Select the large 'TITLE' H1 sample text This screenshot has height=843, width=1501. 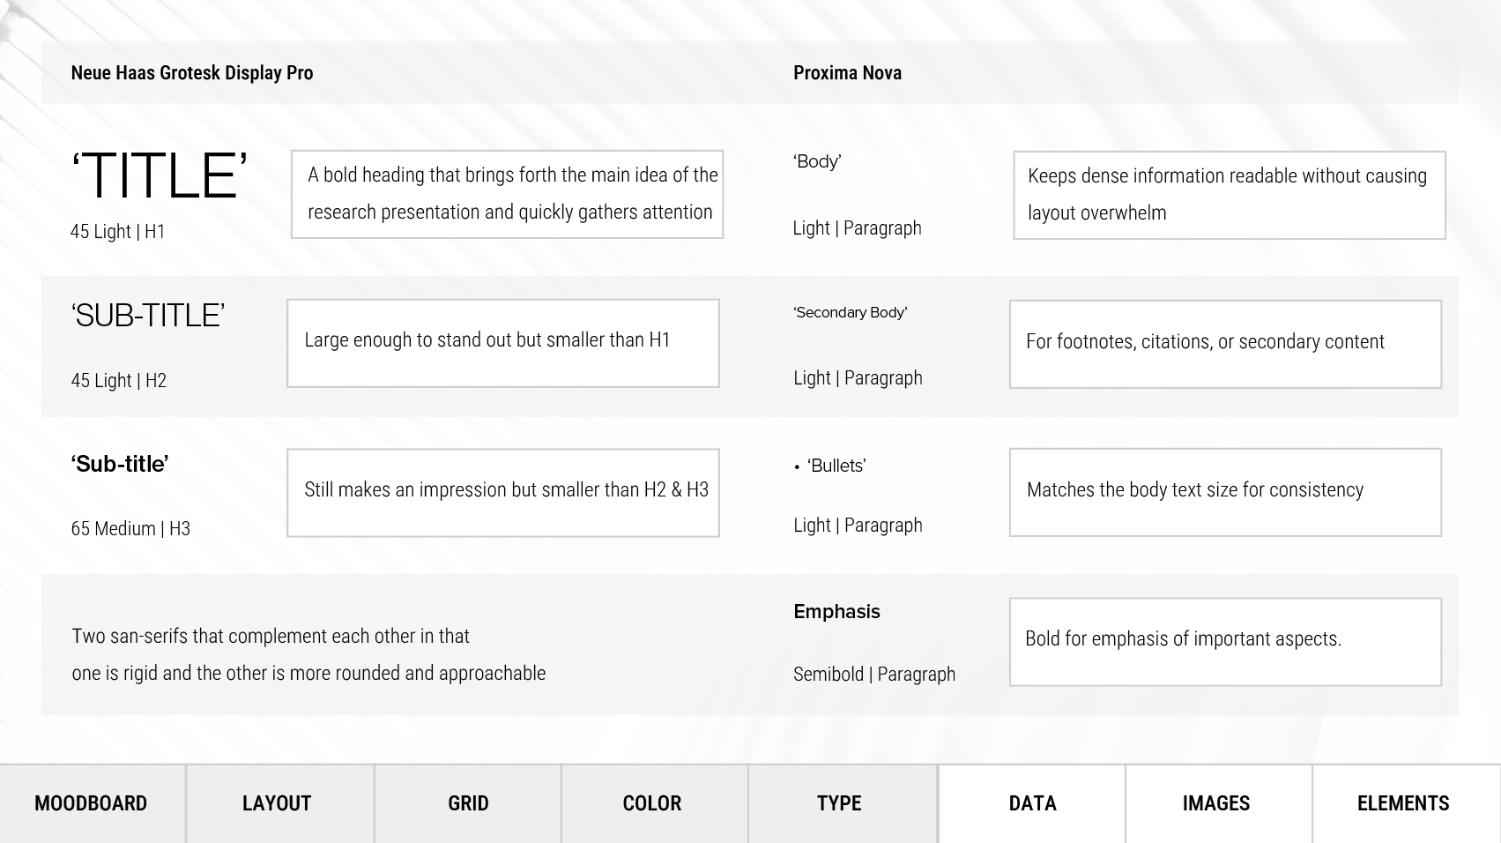(x=160, y=175)
